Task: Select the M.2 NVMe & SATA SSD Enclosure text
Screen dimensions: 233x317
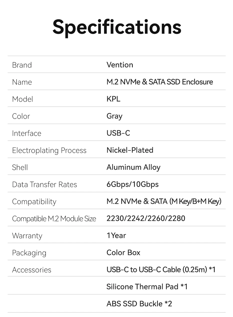Action: coord(160,82)
